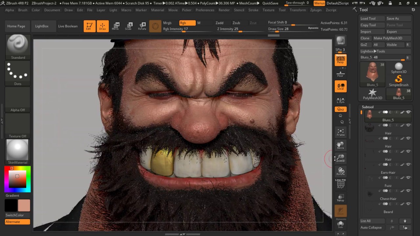The image size is (420, 236).
Task: Click the Zoom3D icon
Action: 341,158
